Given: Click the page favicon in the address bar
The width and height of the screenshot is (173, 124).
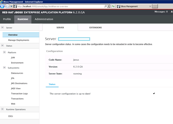Looking at the screenshot, I should coord(15,6).
